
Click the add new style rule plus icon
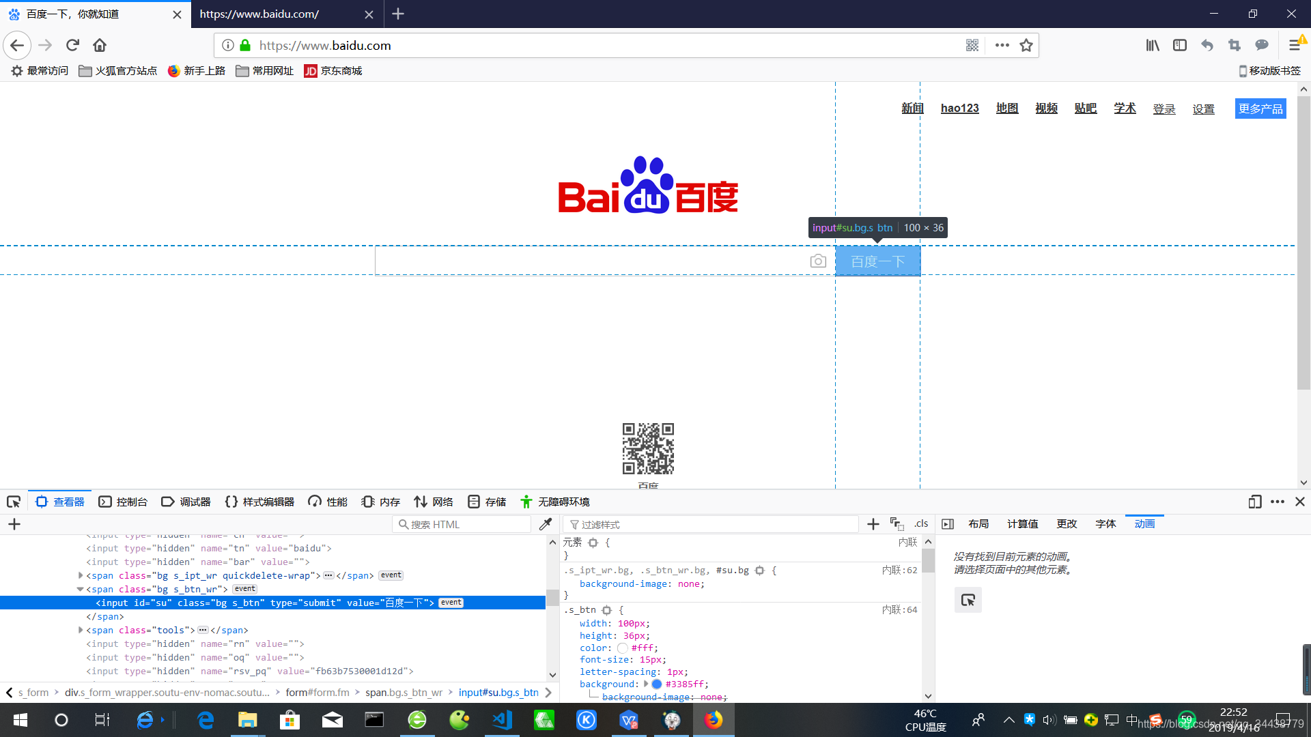tap(873, 524)
